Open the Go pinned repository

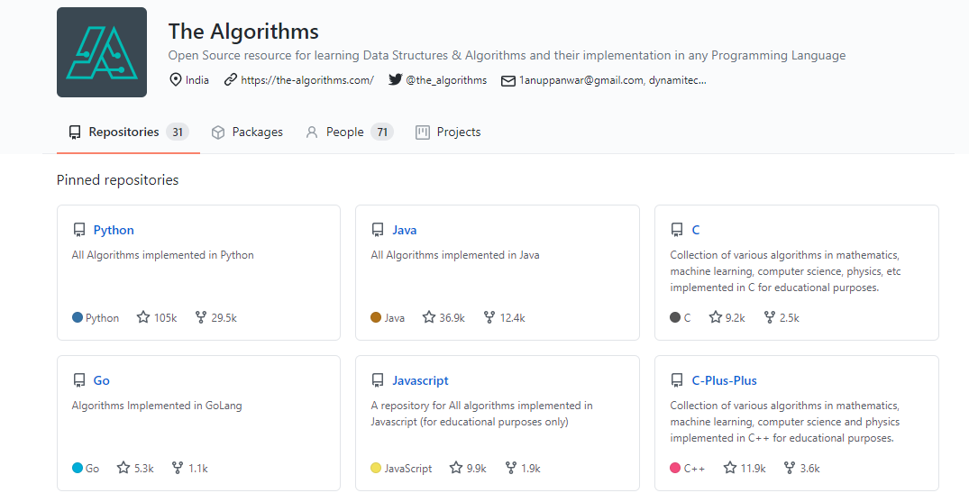tap(101, 380)
